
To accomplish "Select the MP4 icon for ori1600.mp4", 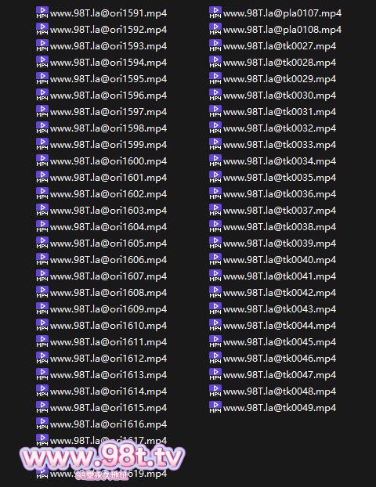I will point(42,161).
